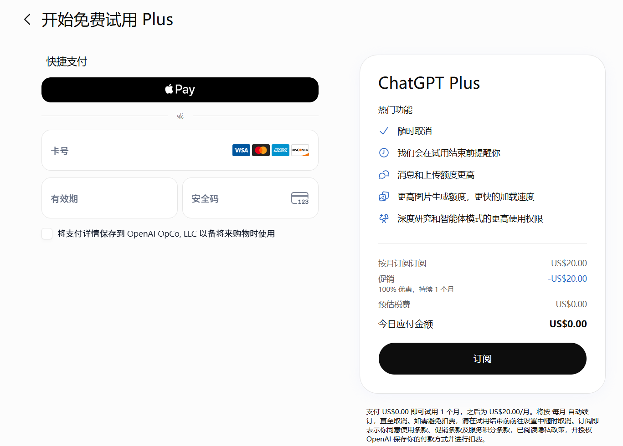
Task: Open the 隐私政策 privacy policy link
Action: coord(551,430)
